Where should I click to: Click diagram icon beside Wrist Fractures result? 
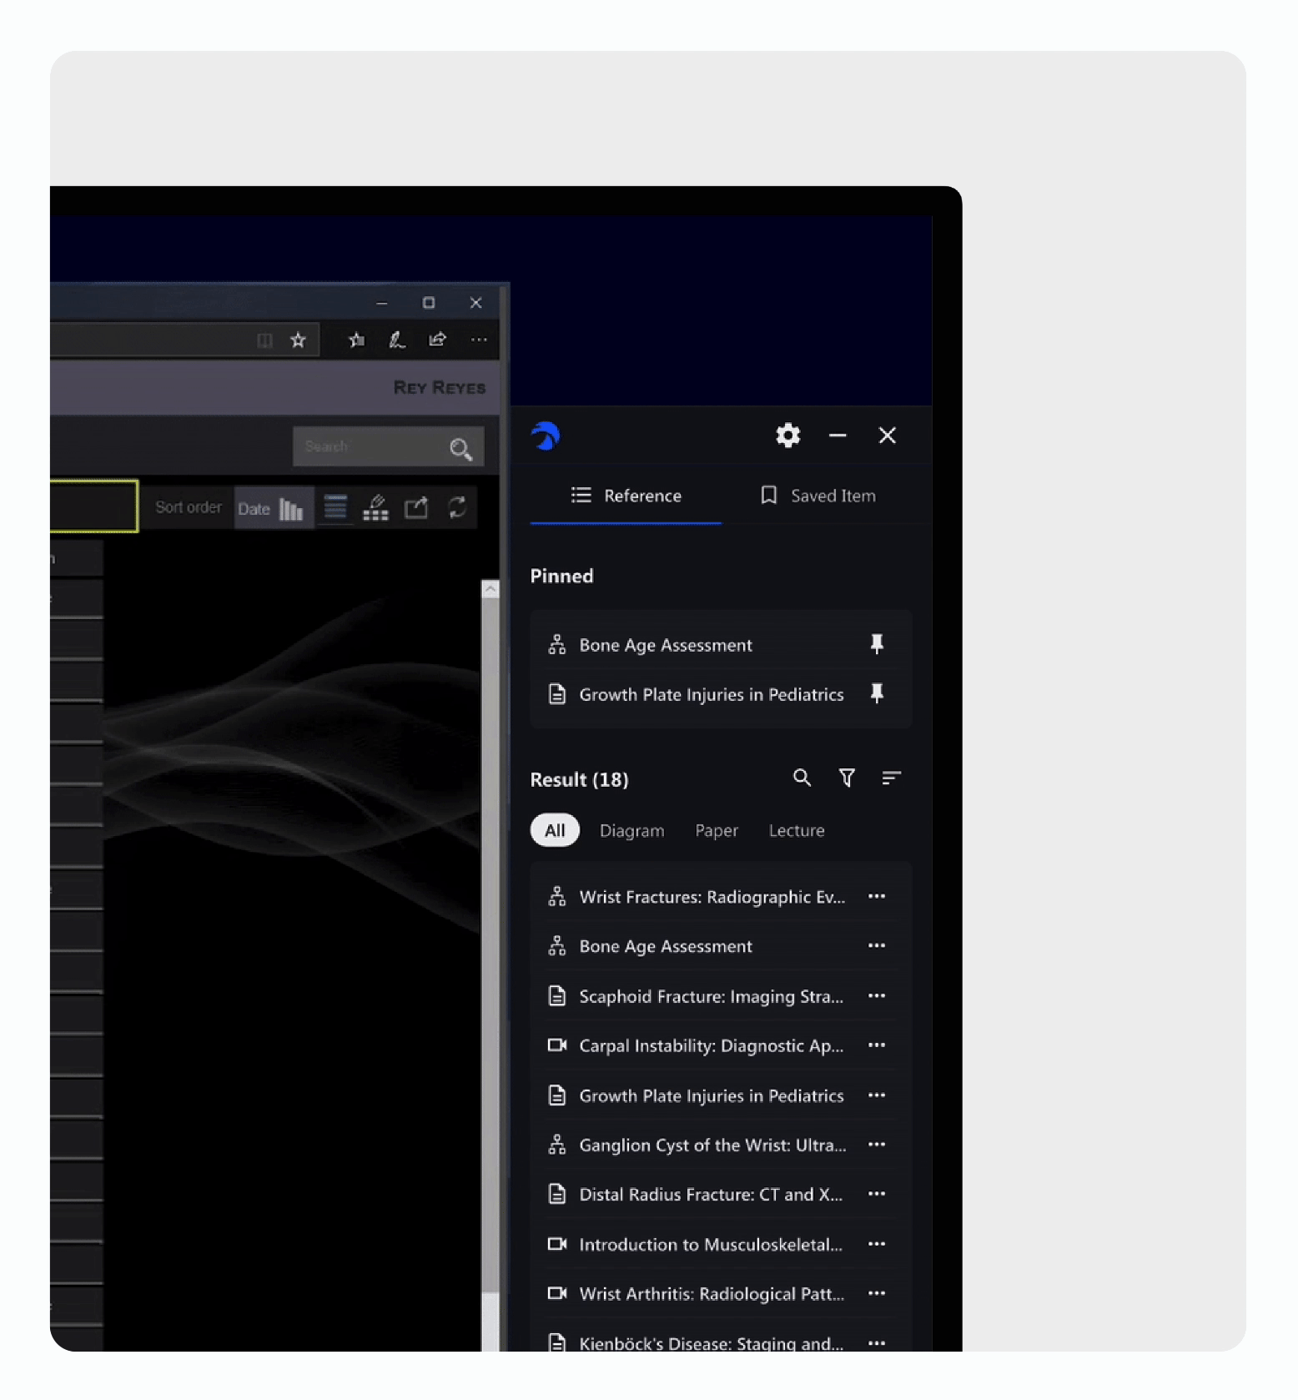pyautogui.click(x=557, y=896)
